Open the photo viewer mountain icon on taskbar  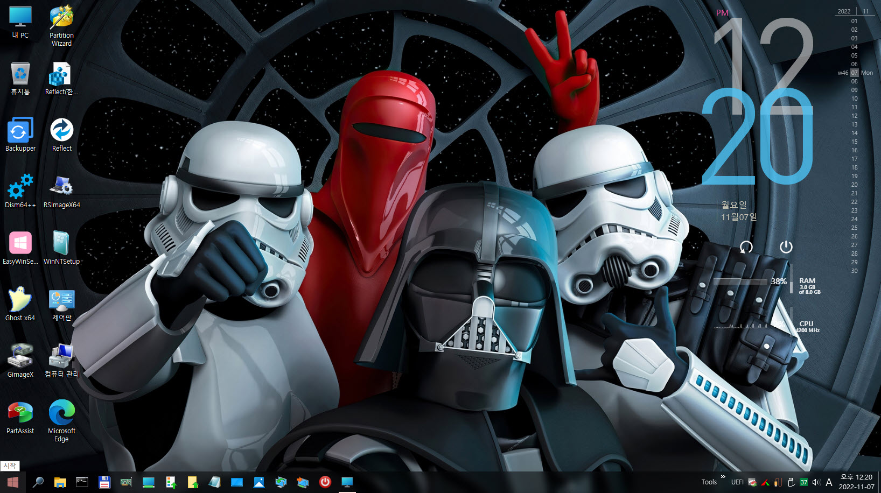click(258, 482)
